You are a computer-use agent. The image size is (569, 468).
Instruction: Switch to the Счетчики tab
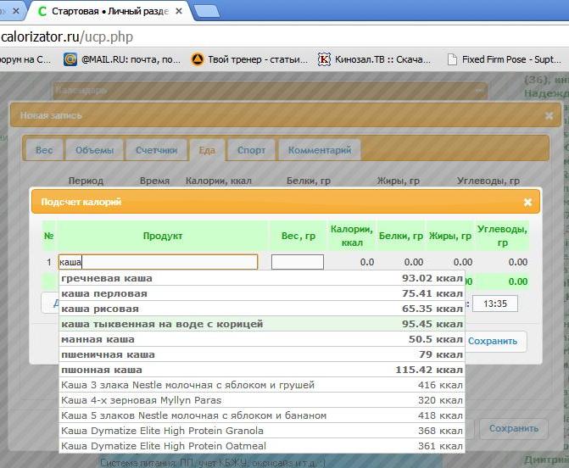point(156,150)
